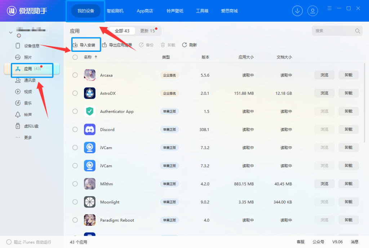
Task: Open the user account icon
Action: click(x=312, y=11)
